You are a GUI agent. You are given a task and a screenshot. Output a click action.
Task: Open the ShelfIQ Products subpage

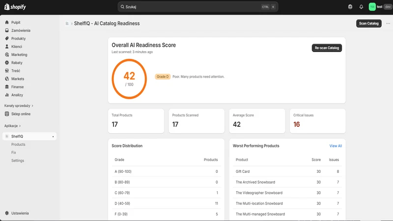pos(18,144)
